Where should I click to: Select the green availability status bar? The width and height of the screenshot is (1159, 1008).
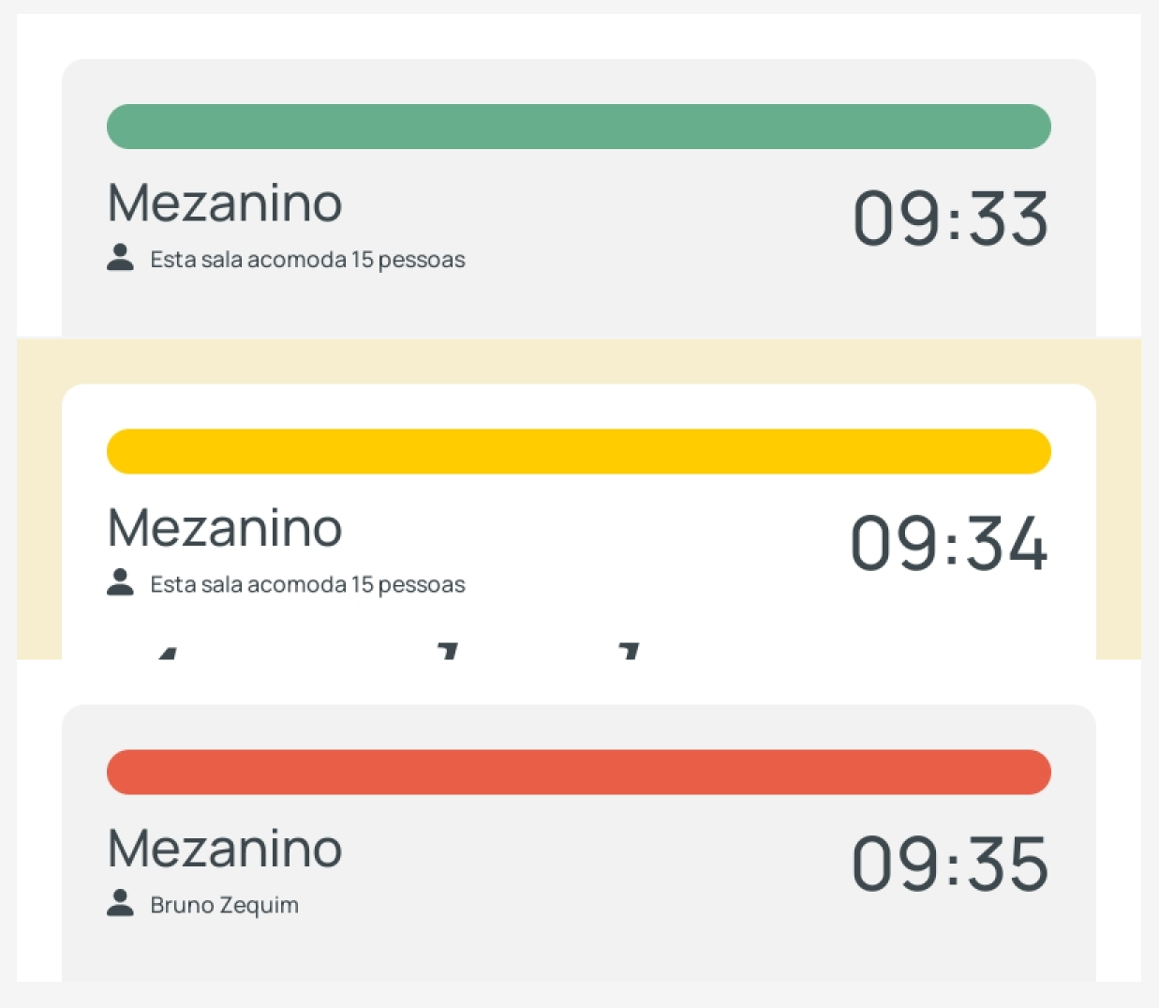[x=578, y=127]
